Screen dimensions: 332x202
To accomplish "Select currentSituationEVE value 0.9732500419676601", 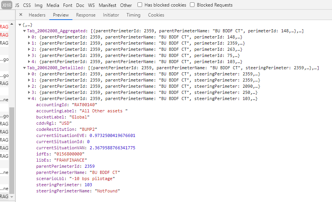I will 112,135.
